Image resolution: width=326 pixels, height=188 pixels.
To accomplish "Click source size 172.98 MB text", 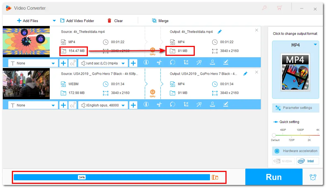I will pos(77,93).
